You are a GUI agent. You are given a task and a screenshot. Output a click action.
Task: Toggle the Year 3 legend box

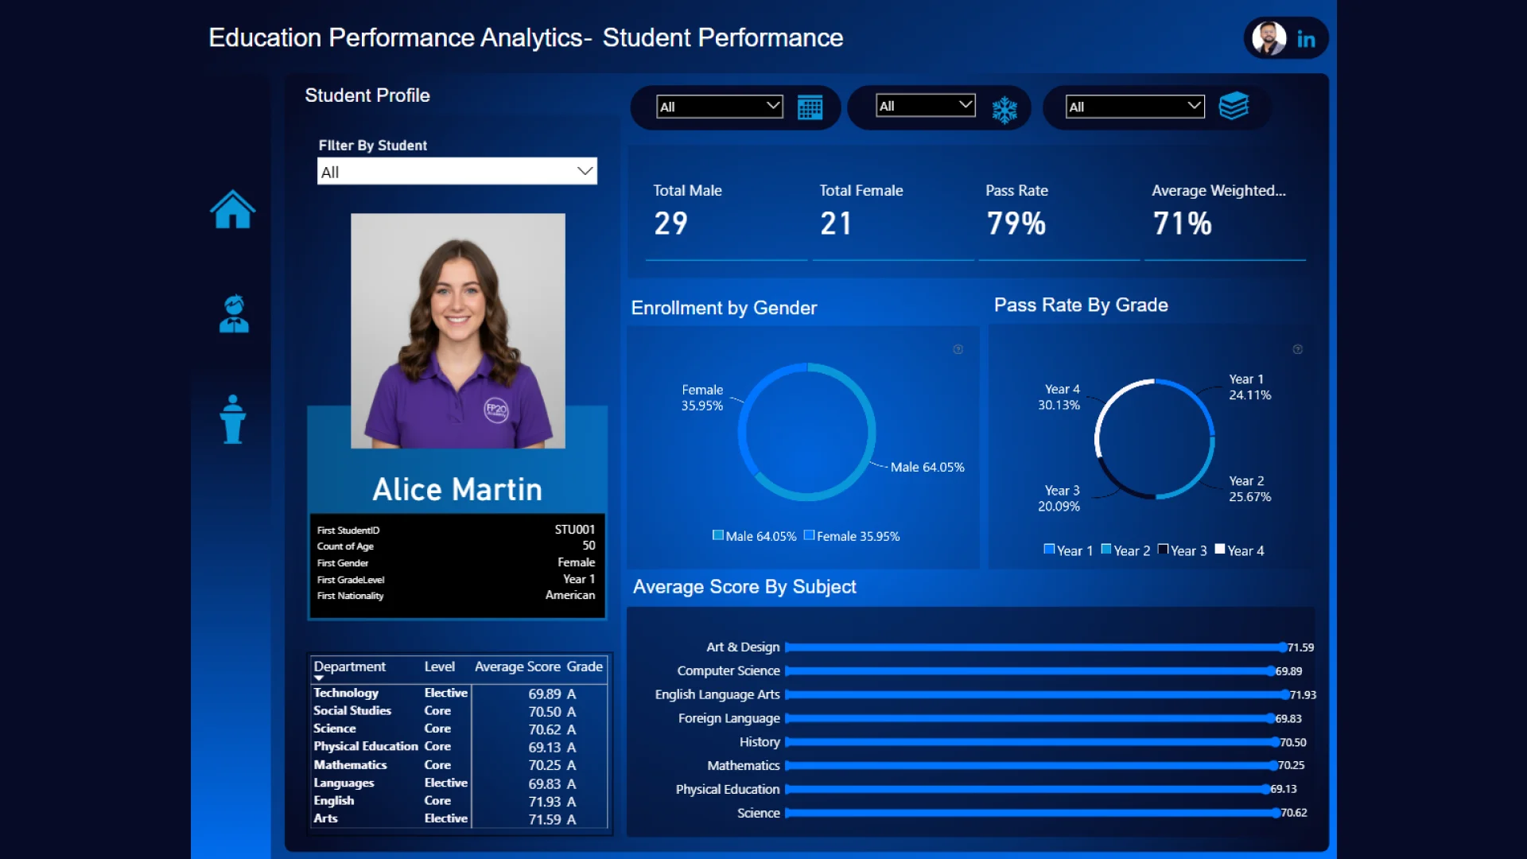click(x=1163, y=550)
